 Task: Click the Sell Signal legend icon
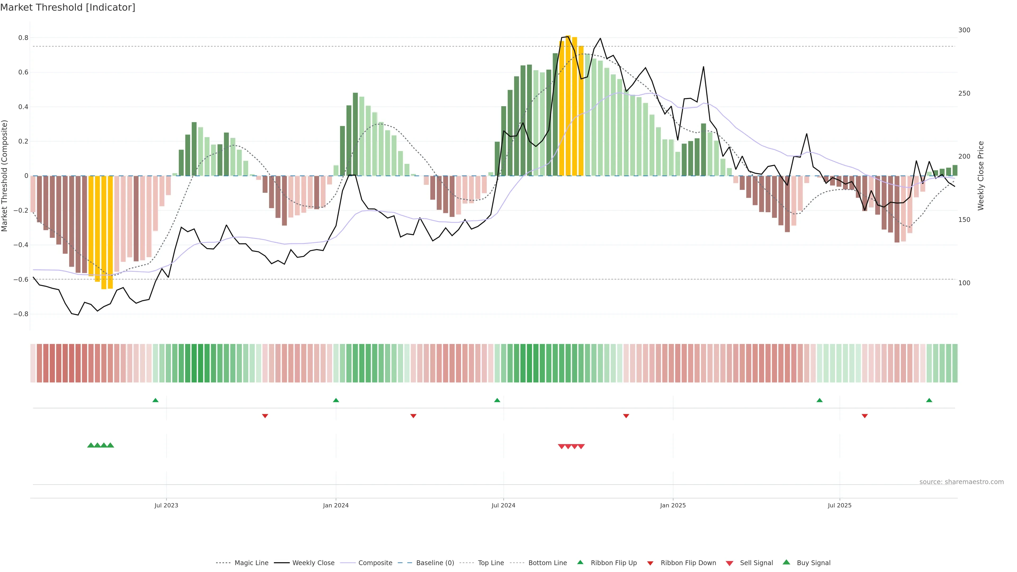tap(729, 563)
